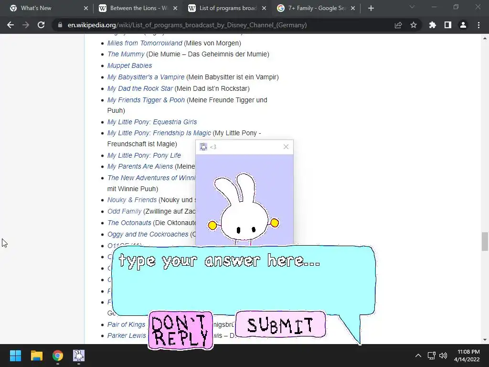489x367 pixels.
Task: Open The Octonauts link
Action: click(x=129, y=223)
